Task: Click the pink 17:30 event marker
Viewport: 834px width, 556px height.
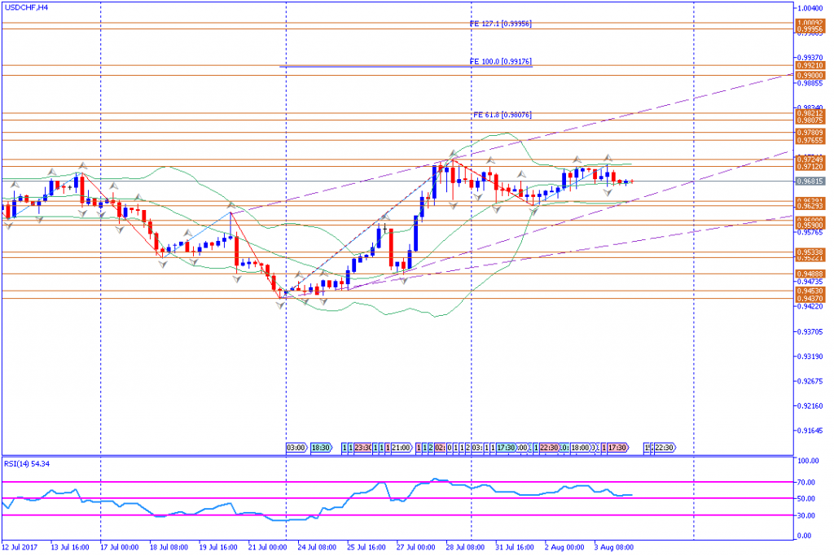Action: click(x=617, y=448)
